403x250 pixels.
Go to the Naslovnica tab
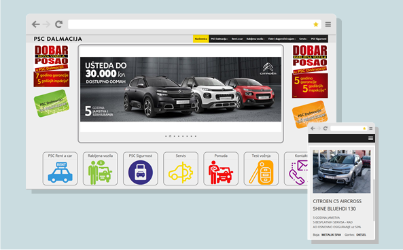point(201,39)
